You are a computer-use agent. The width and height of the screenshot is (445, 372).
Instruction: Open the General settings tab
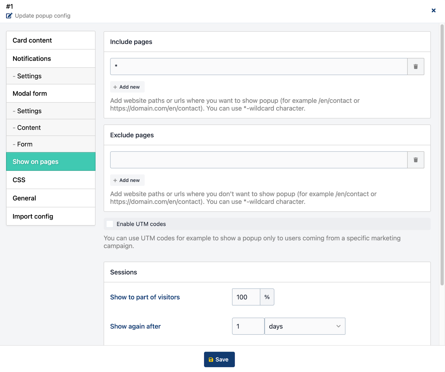coord(51,198)
